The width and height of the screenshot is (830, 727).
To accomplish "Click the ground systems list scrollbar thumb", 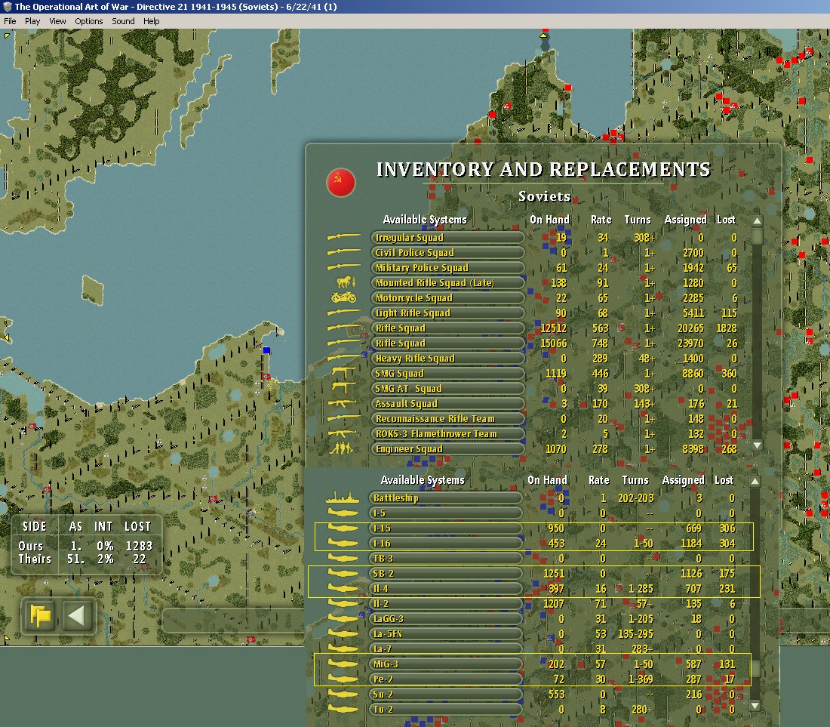I will click(x=757, y=236).
